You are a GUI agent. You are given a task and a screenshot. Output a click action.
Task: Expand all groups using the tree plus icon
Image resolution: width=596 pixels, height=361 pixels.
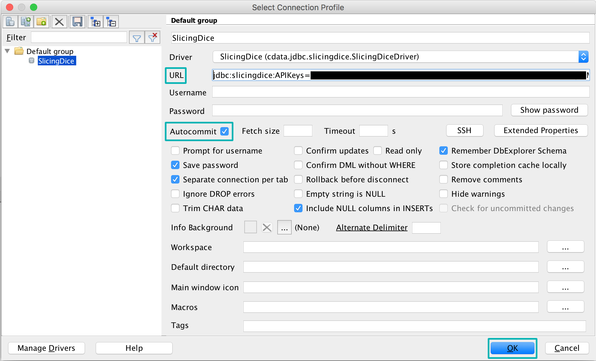coord(95,22)
